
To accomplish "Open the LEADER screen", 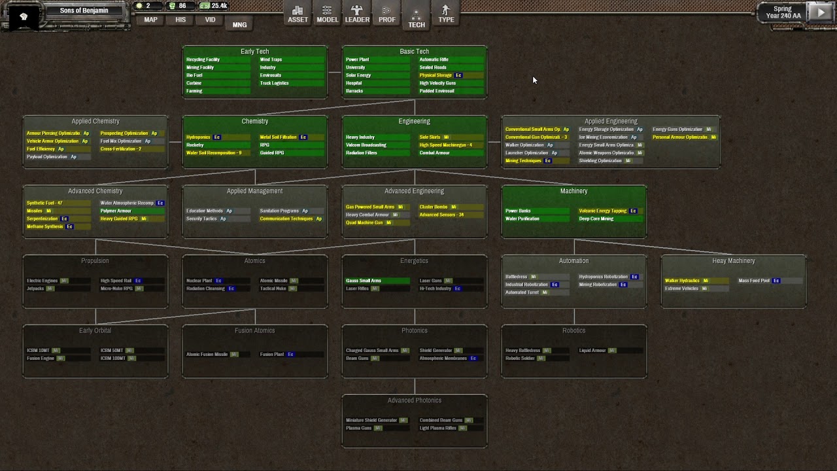I will pos(357,14).
